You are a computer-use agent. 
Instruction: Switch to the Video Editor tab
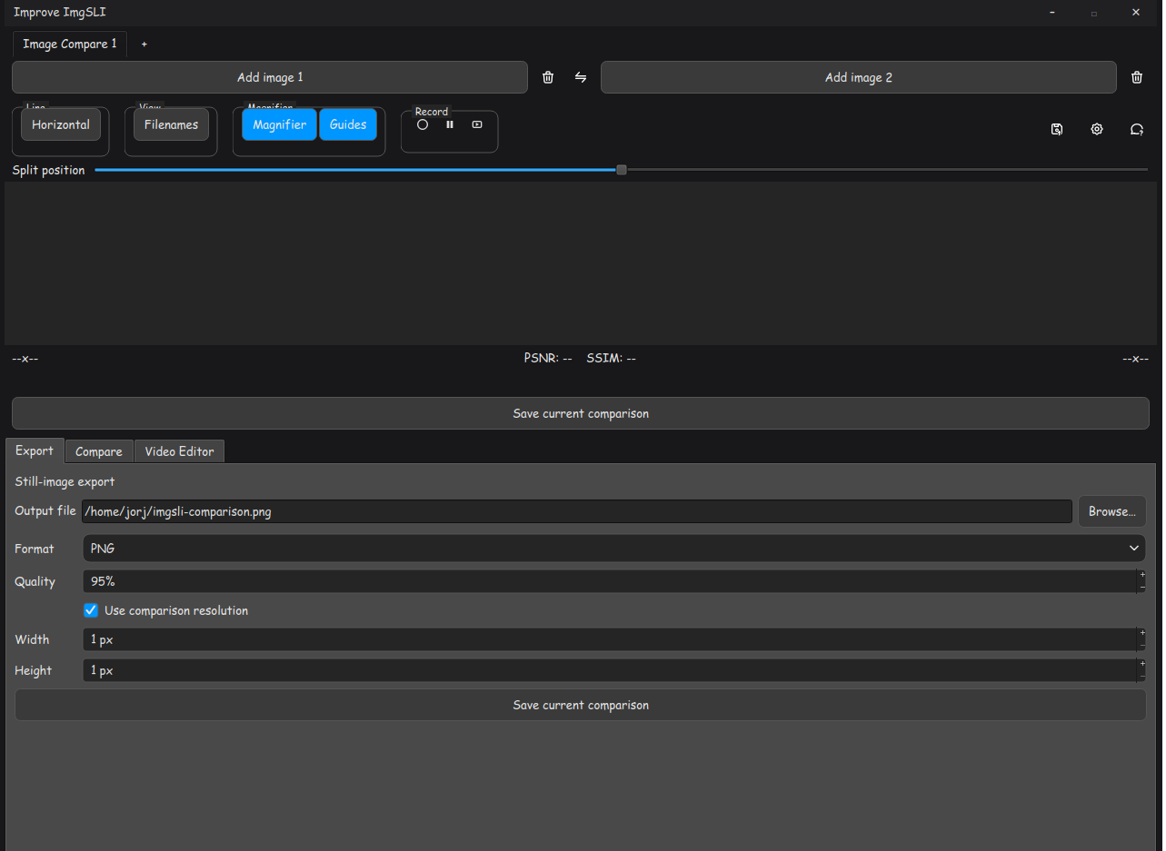coord(180,451)
